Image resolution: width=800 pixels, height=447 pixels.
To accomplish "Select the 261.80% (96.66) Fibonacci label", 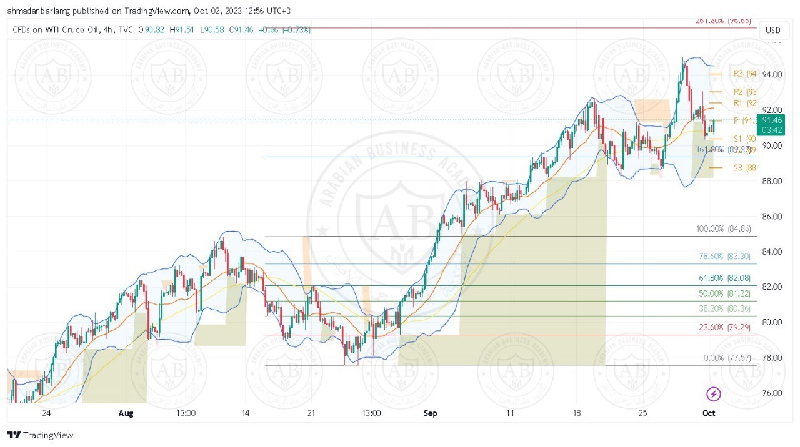I will pyautogui.click(x=723, y=21).
